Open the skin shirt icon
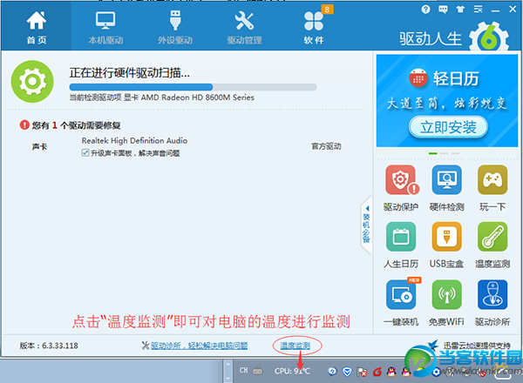Screen dimensions: 523x383 pos(460,10)
